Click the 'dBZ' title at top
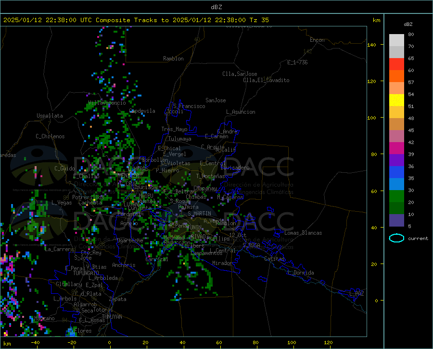Viewport: 433px width, 349px height. tap(216, 7)
